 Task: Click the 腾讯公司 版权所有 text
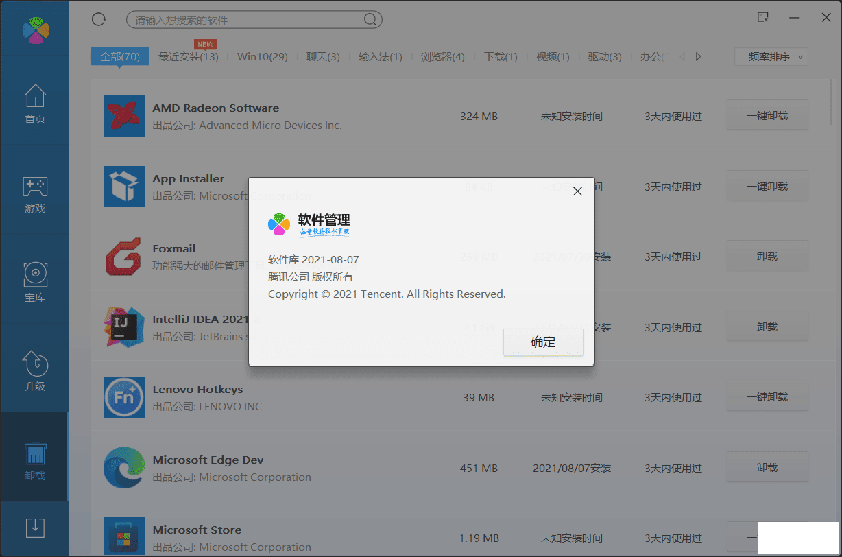pos(311,276)
